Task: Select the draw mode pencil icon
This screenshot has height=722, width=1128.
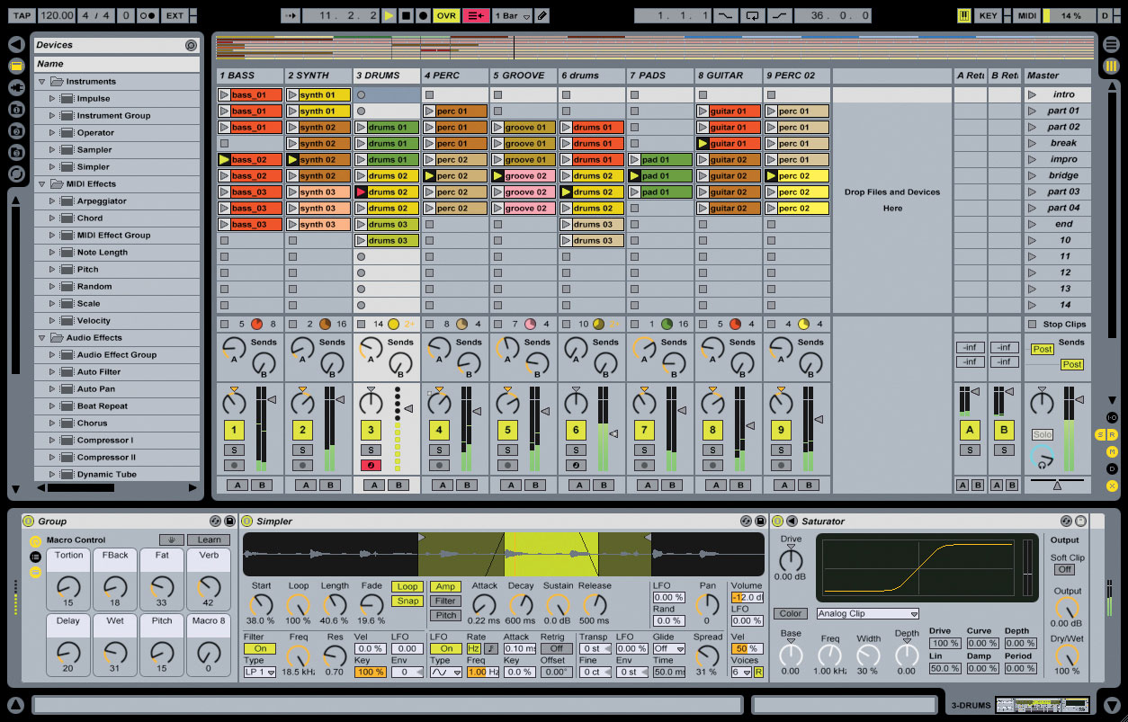Action: 542,15
